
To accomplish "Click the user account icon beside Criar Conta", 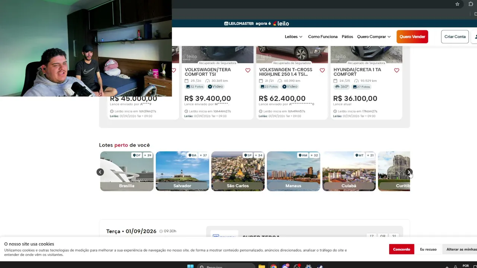I will (x=474, y=36).
